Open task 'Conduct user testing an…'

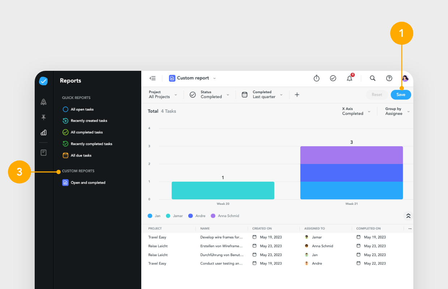tap(221, 263)
